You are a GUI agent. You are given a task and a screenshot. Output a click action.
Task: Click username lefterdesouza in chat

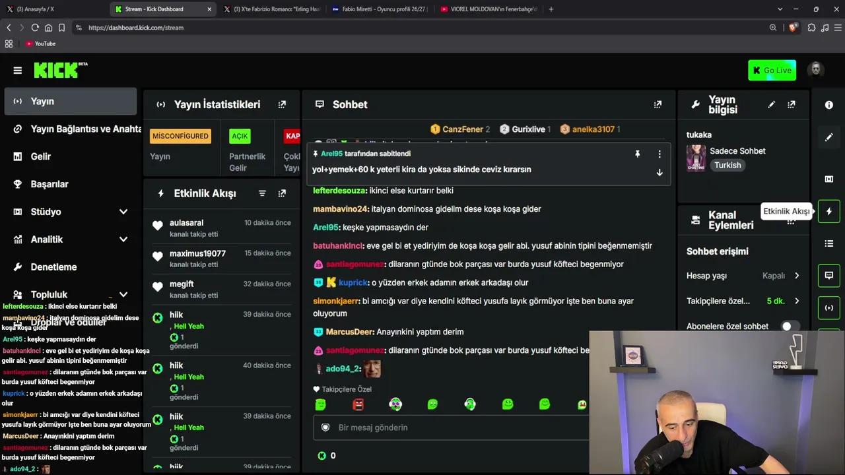click(339, 191)
